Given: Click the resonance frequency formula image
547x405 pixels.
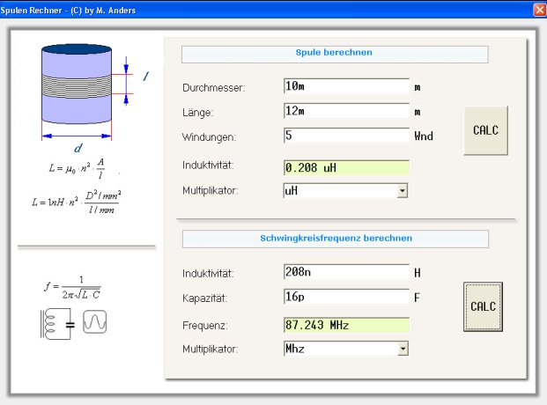Looking at the screenshot, I should pos(72,288).
